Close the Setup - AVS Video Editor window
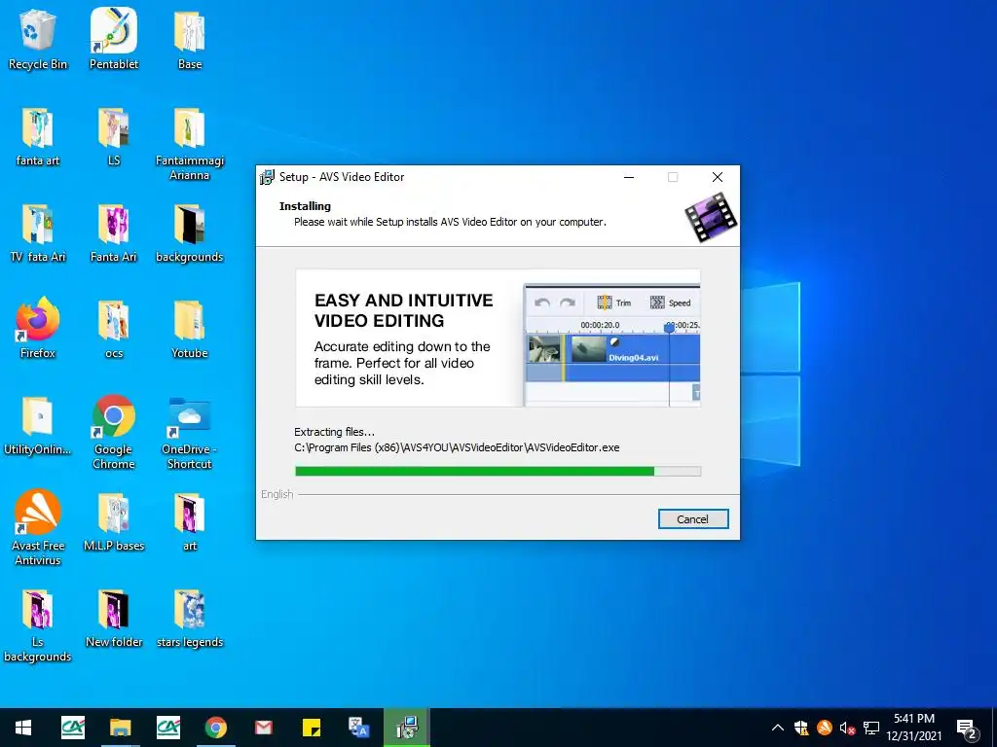 (718, 177)
